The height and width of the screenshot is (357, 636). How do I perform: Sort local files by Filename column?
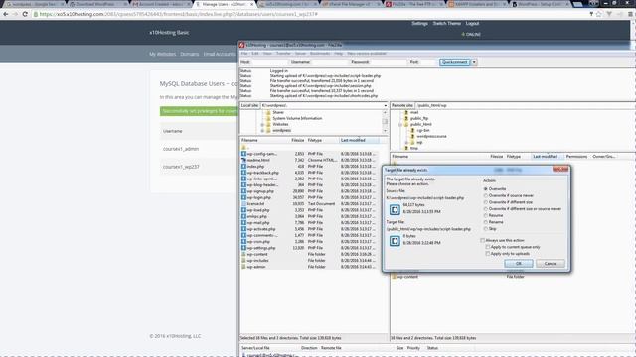[x=264, y=140]
